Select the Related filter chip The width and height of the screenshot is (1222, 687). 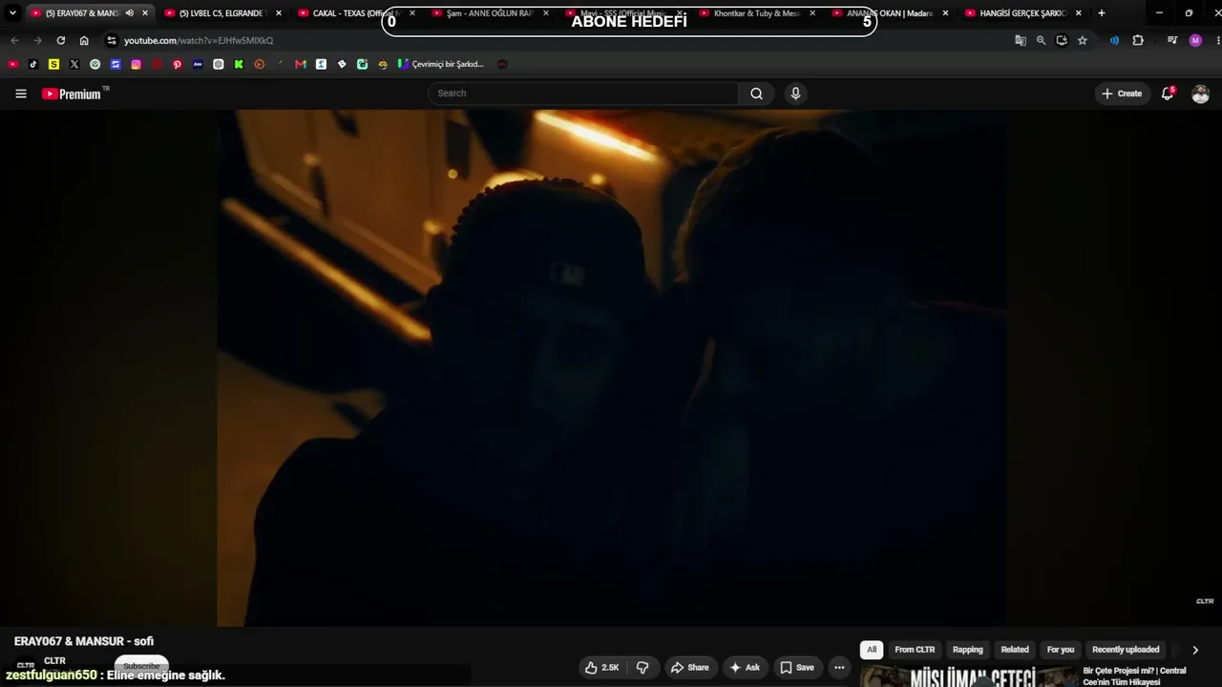pyautogui.click(x=1015, y=650)
